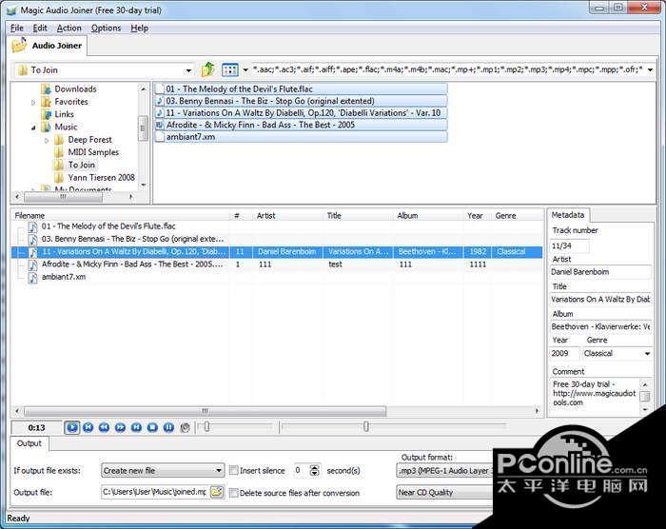Click Yann Tiersen 2008 folder icon
This screenshot has height=529, width=666.
tap(59, 178)
